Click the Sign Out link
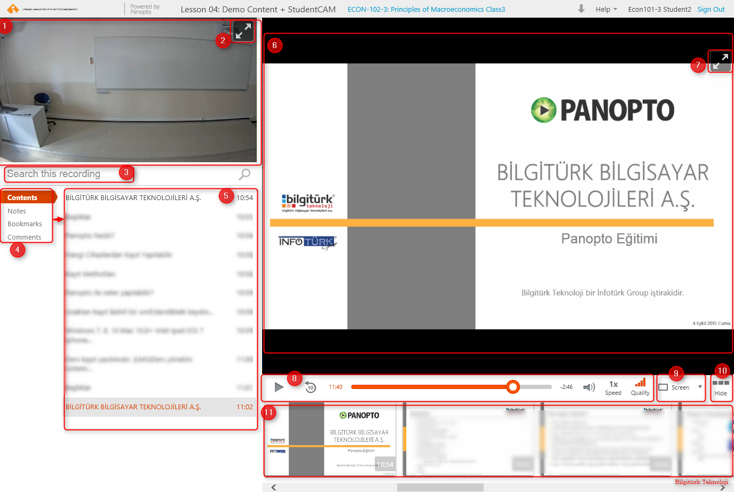This screenshot has height=492, width=734. (711, 9)
